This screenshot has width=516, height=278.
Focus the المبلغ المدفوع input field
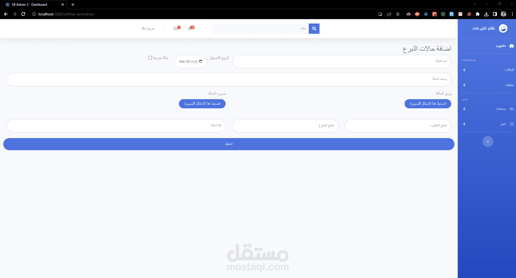pos(285,126)
